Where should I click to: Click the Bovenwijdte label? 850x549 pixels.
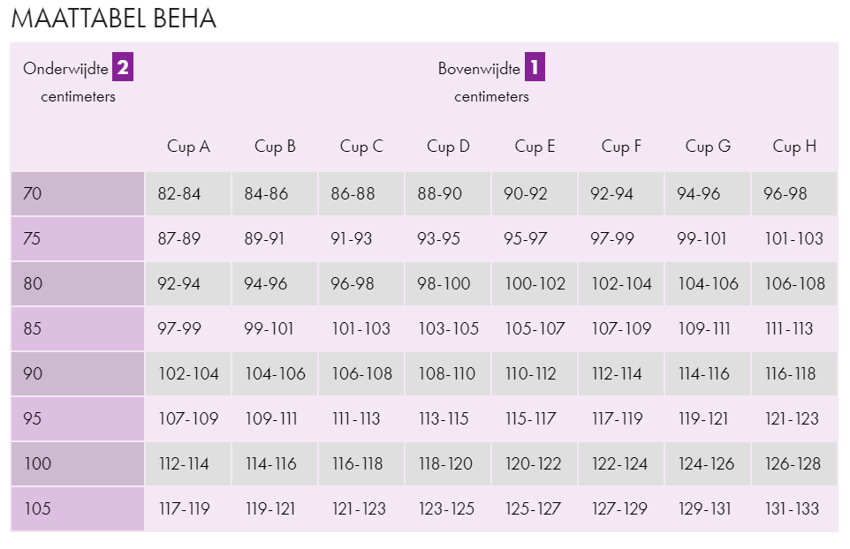tap(479, 69)
